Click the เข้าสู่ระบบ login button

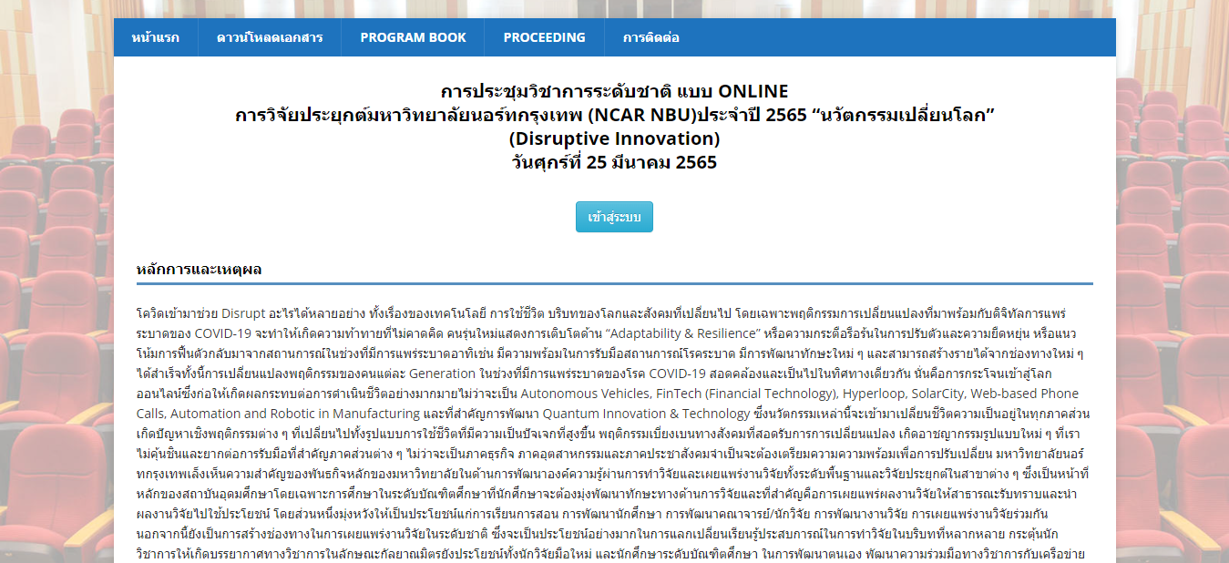click(614, 217)
